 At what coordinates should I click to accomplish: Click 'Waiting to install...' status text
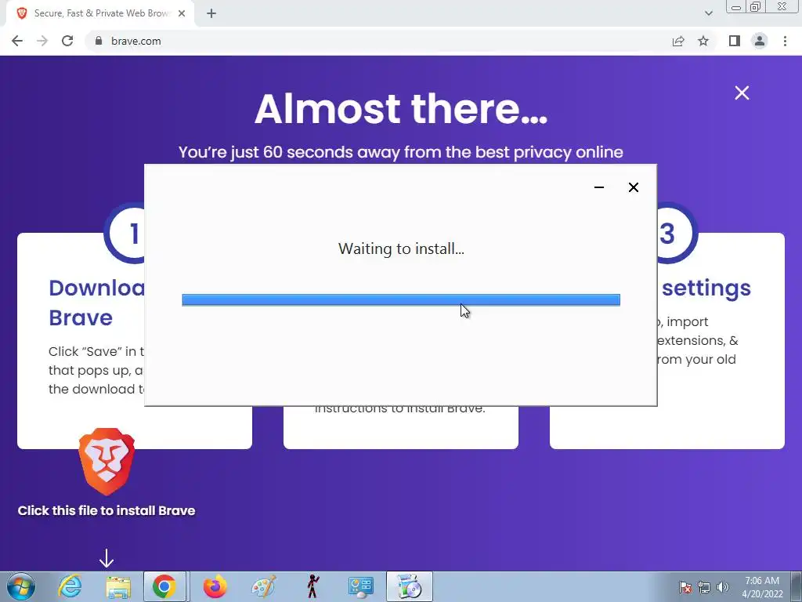pos(401,248)
